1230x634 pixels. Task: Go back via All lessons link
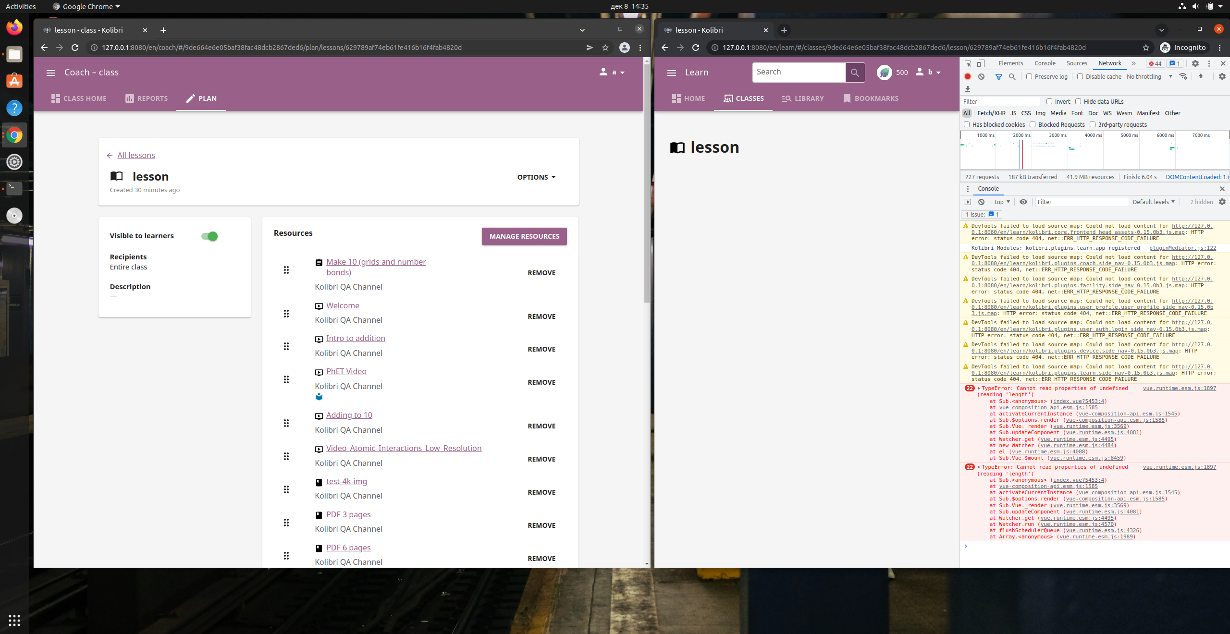point(136,155)
